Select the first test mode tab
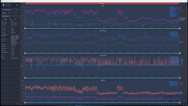 (x=4, y=13)
